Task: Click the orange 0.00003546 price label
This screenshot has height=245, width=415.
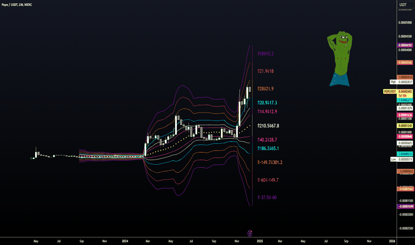Action: (405, 62)
